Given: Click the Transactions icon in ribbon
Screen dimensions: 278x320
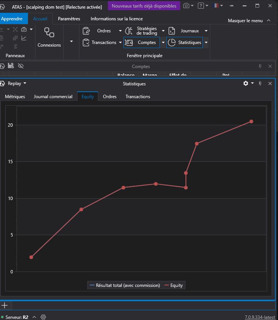Looking at the screenshot, I should point(86,42).
